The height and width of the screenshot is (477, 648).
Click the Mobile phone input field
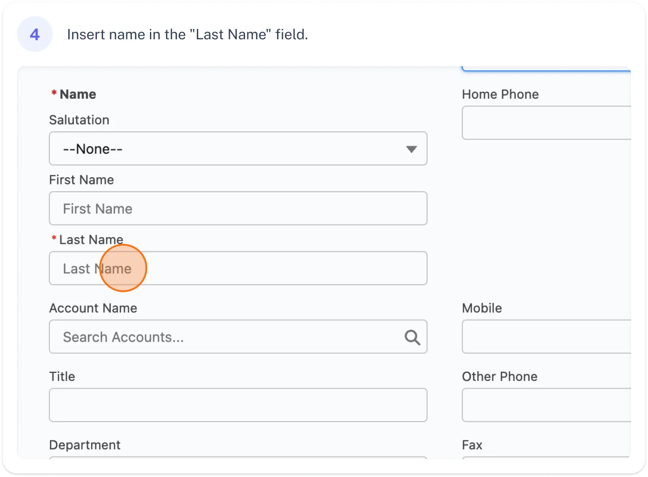(x=546, y=337)
